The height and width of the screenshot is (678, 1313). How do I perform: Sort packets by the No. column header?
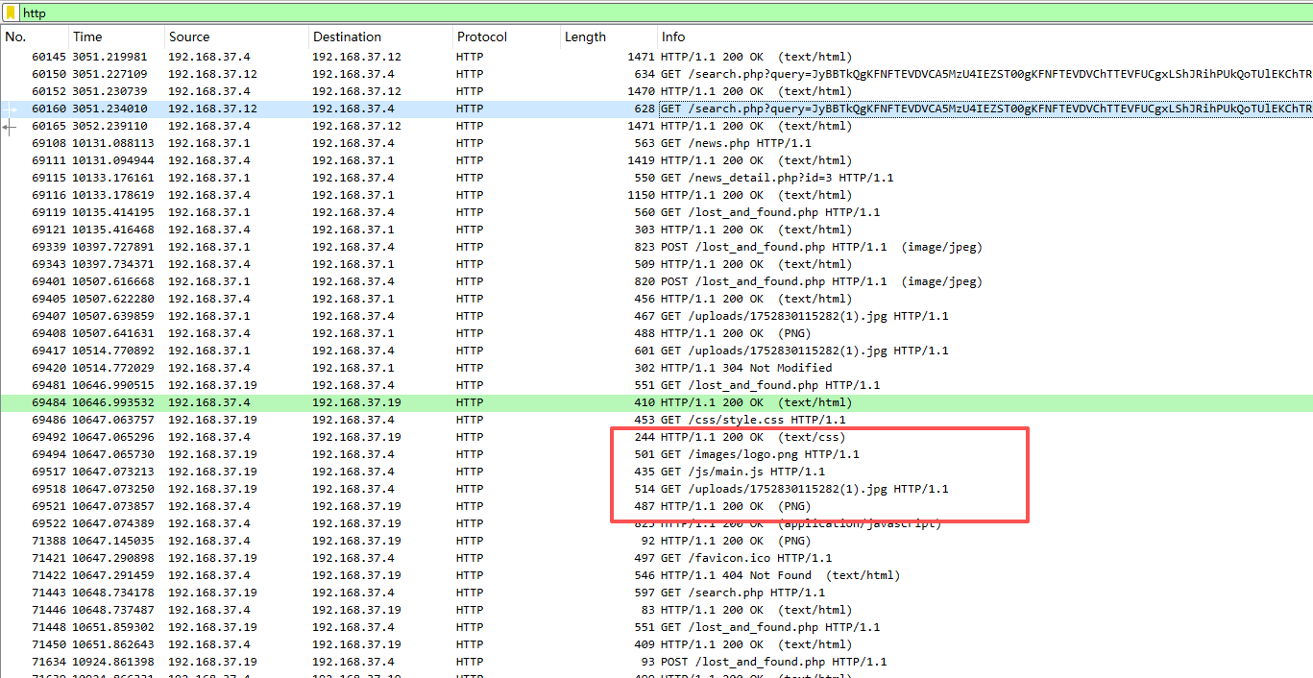[x=15, y=36]
